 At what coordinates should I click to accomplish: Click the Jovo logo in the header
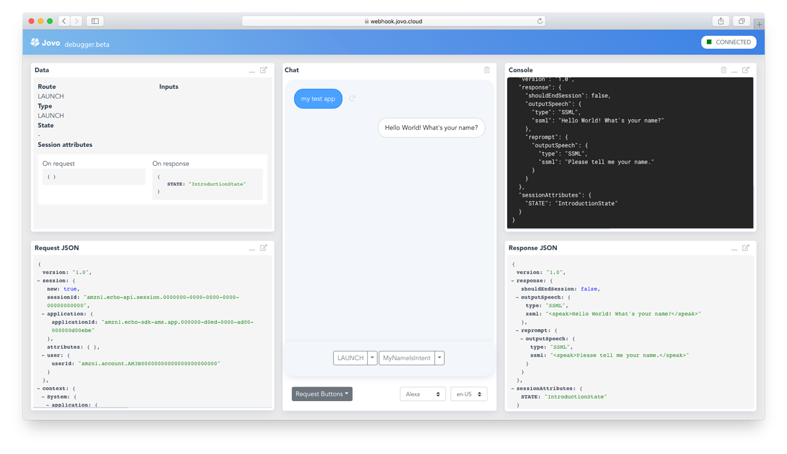tap(45, 43)
